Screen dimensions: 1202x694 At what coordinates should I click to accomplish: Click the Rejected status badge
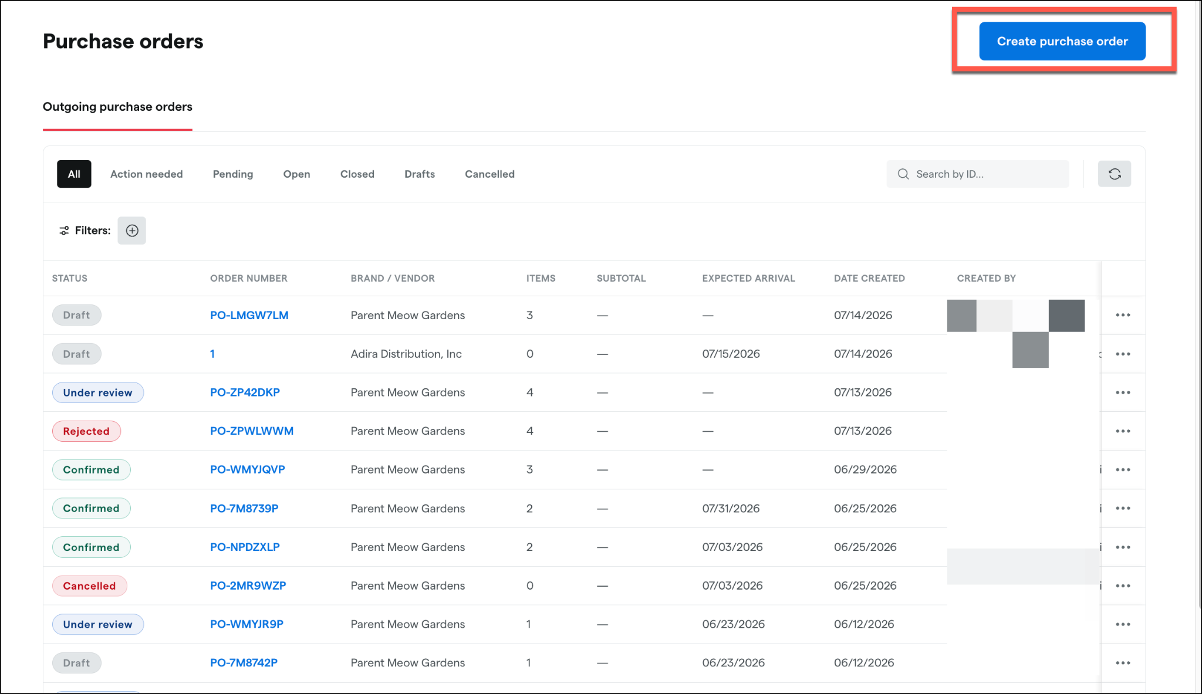[x=86, y=431]
